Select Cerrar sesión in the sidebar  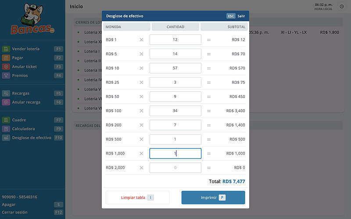click(14, 212)
